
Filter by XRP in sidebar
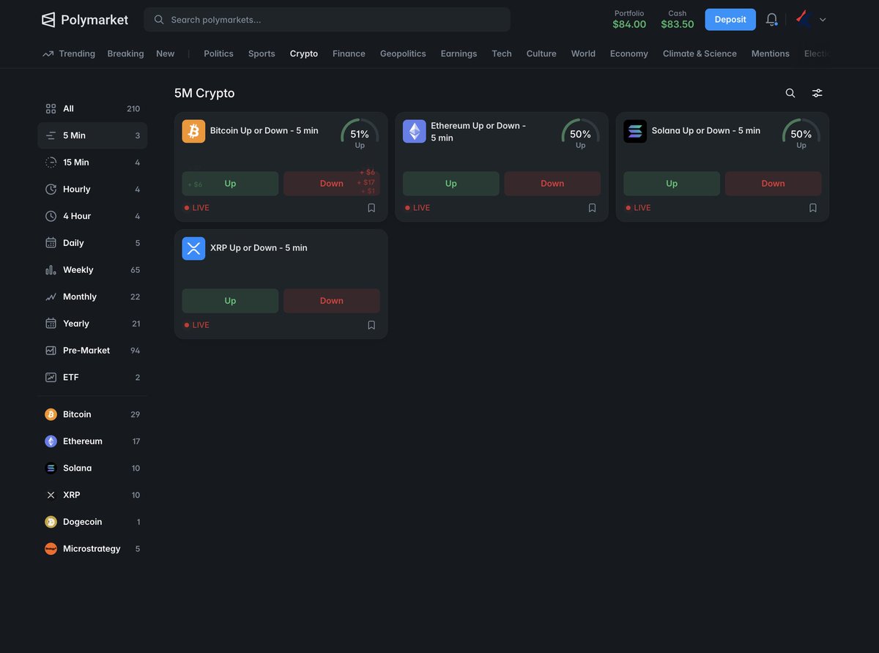(92, 495)
